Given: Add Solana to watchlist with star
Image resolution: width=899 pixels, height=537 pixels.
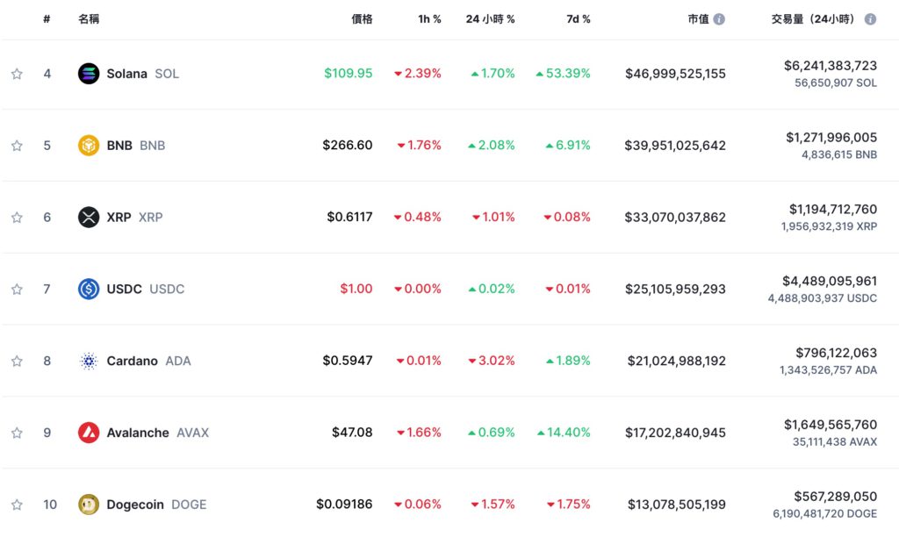Looking at the screenshot, I should 18,74.
